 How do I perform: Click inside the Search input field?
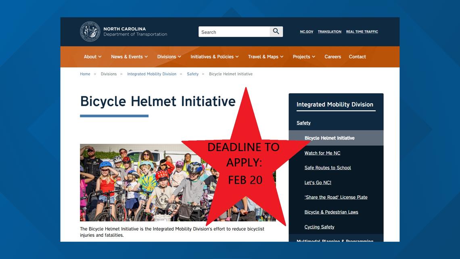(234, 32)
